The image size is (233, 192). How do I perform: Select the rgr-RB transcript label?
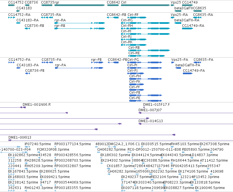pos(60,26)
